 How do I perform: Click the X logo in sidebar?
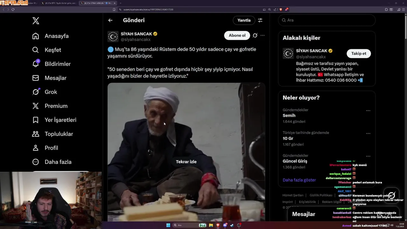coord(36,21)
